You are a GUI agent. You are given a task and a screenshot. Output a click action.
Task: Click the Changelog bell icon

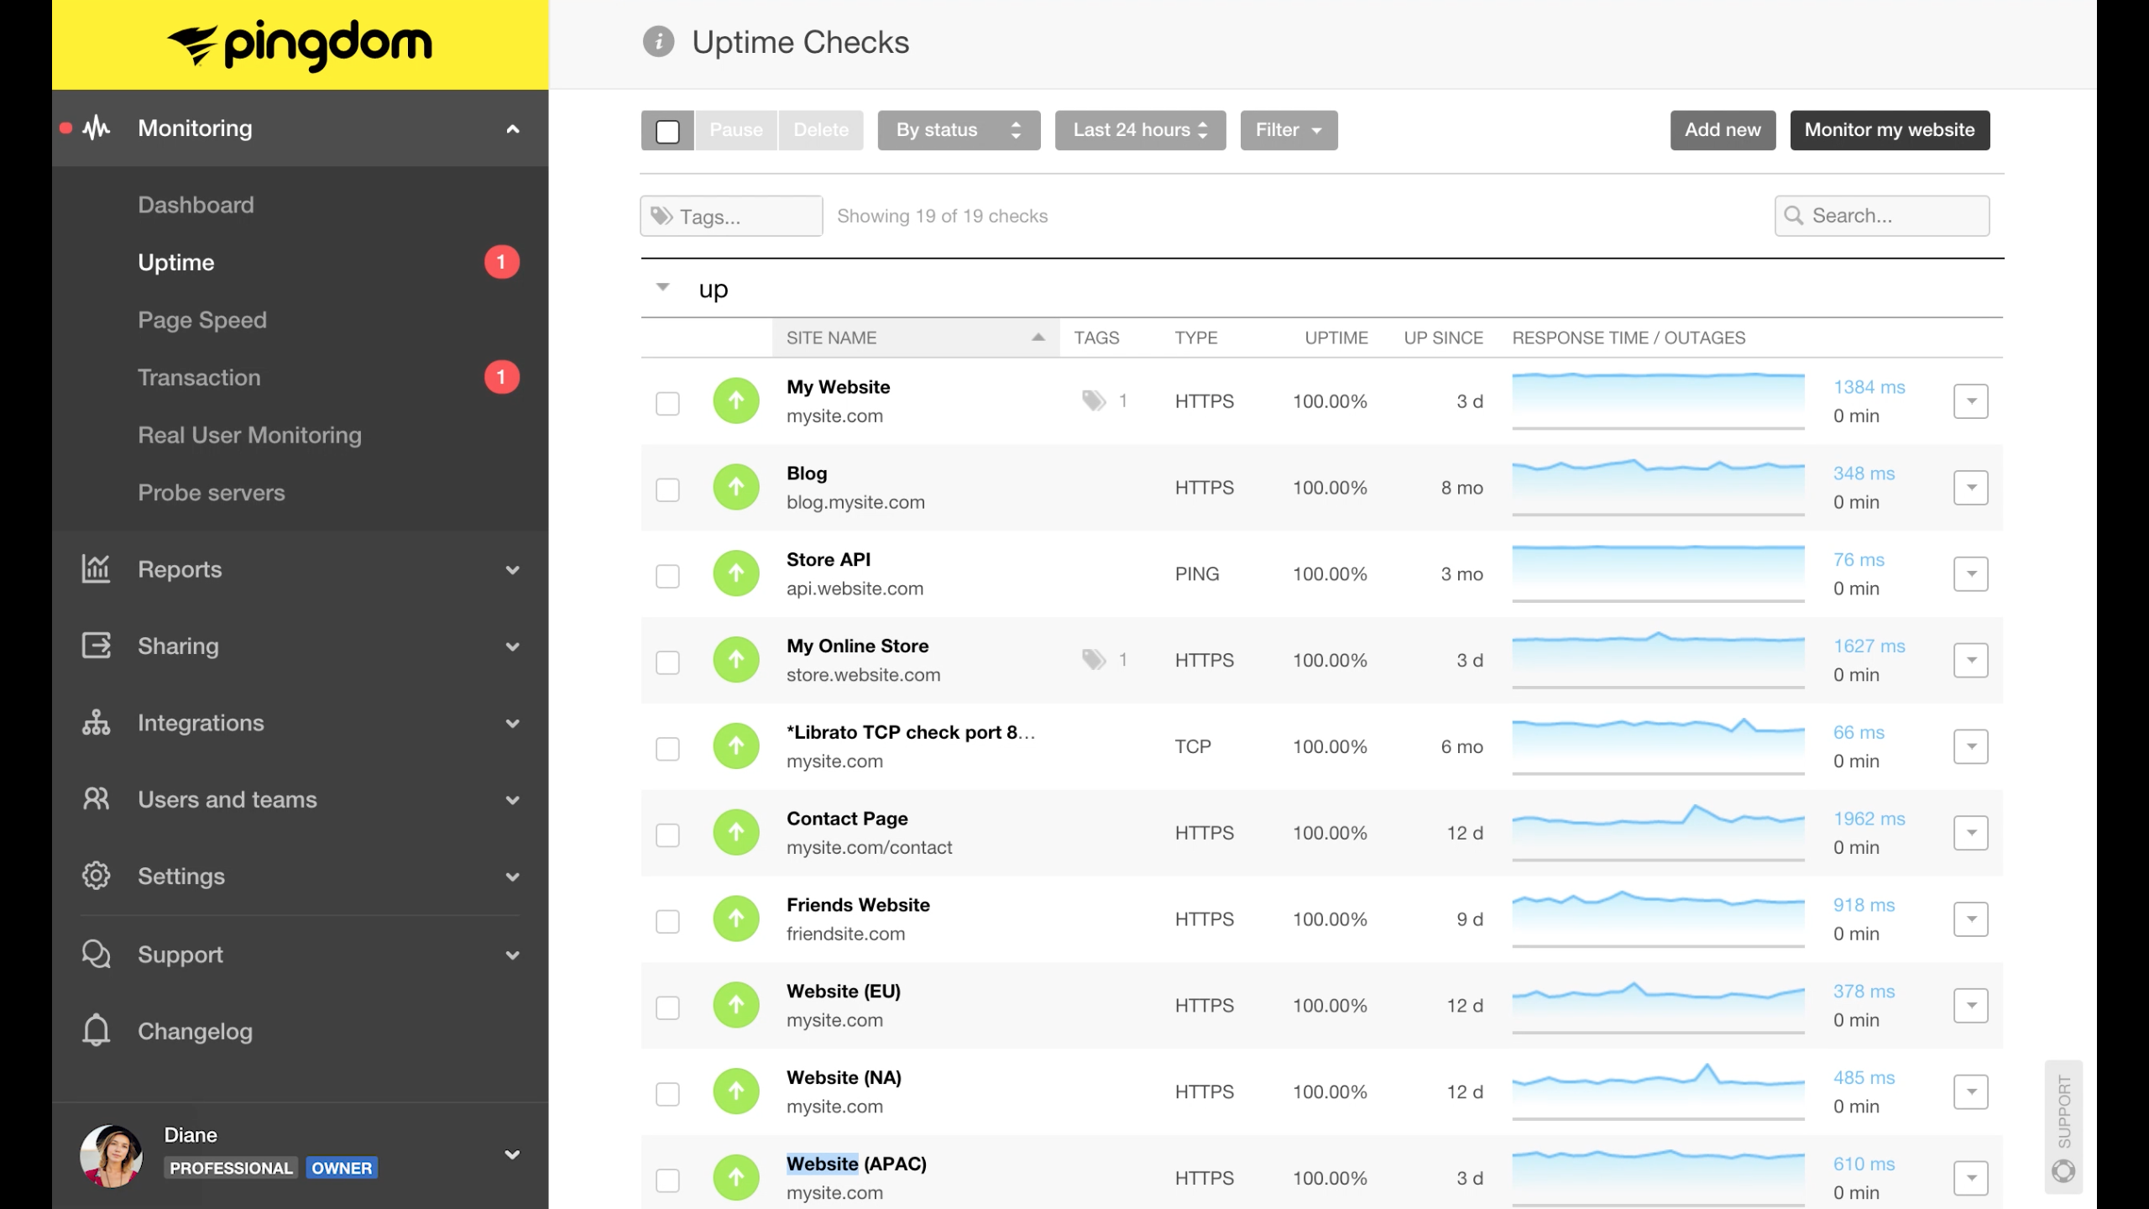pyautogui.click(x=96, y=1030)
